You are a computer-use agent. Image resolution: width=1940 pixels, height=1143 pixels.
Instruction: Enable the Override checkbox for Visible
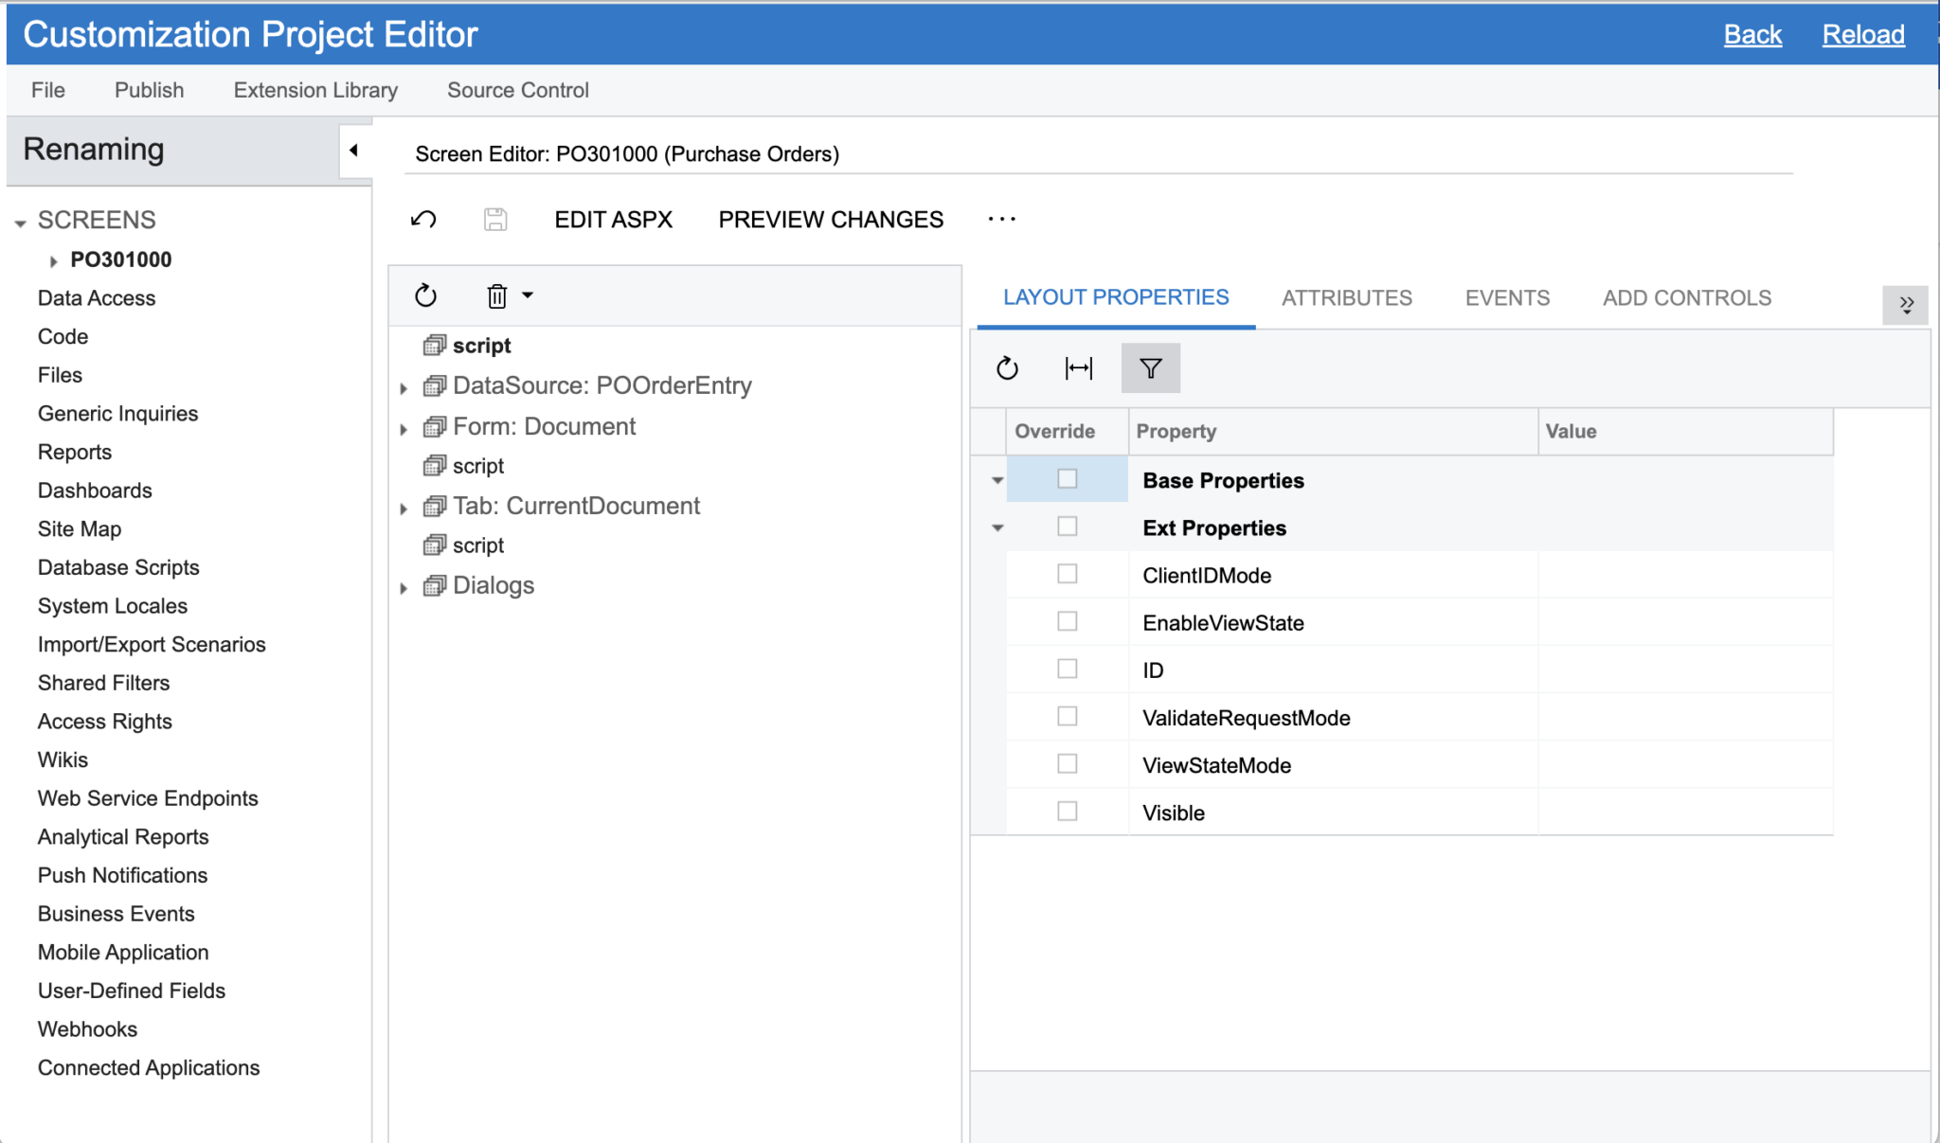(x=1068, y=811)
